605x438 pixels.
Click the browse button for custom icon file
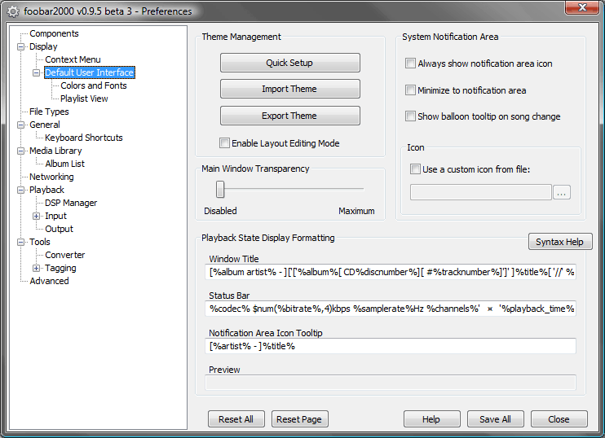point(562,193)
